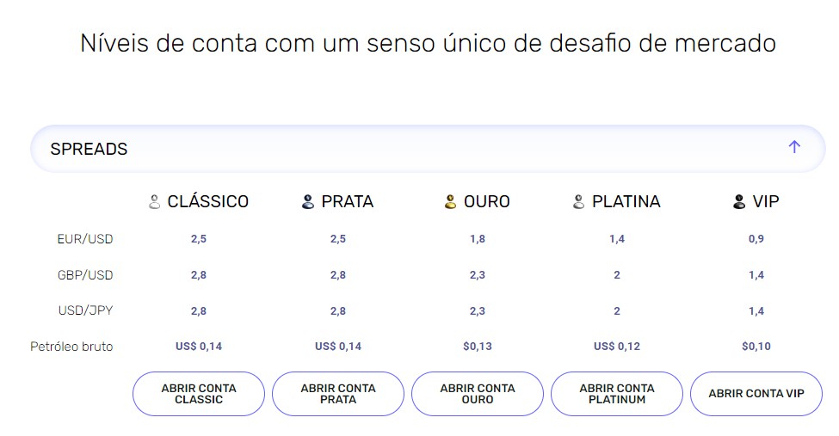Click the Petróleo bruto row label

point(71,347)
